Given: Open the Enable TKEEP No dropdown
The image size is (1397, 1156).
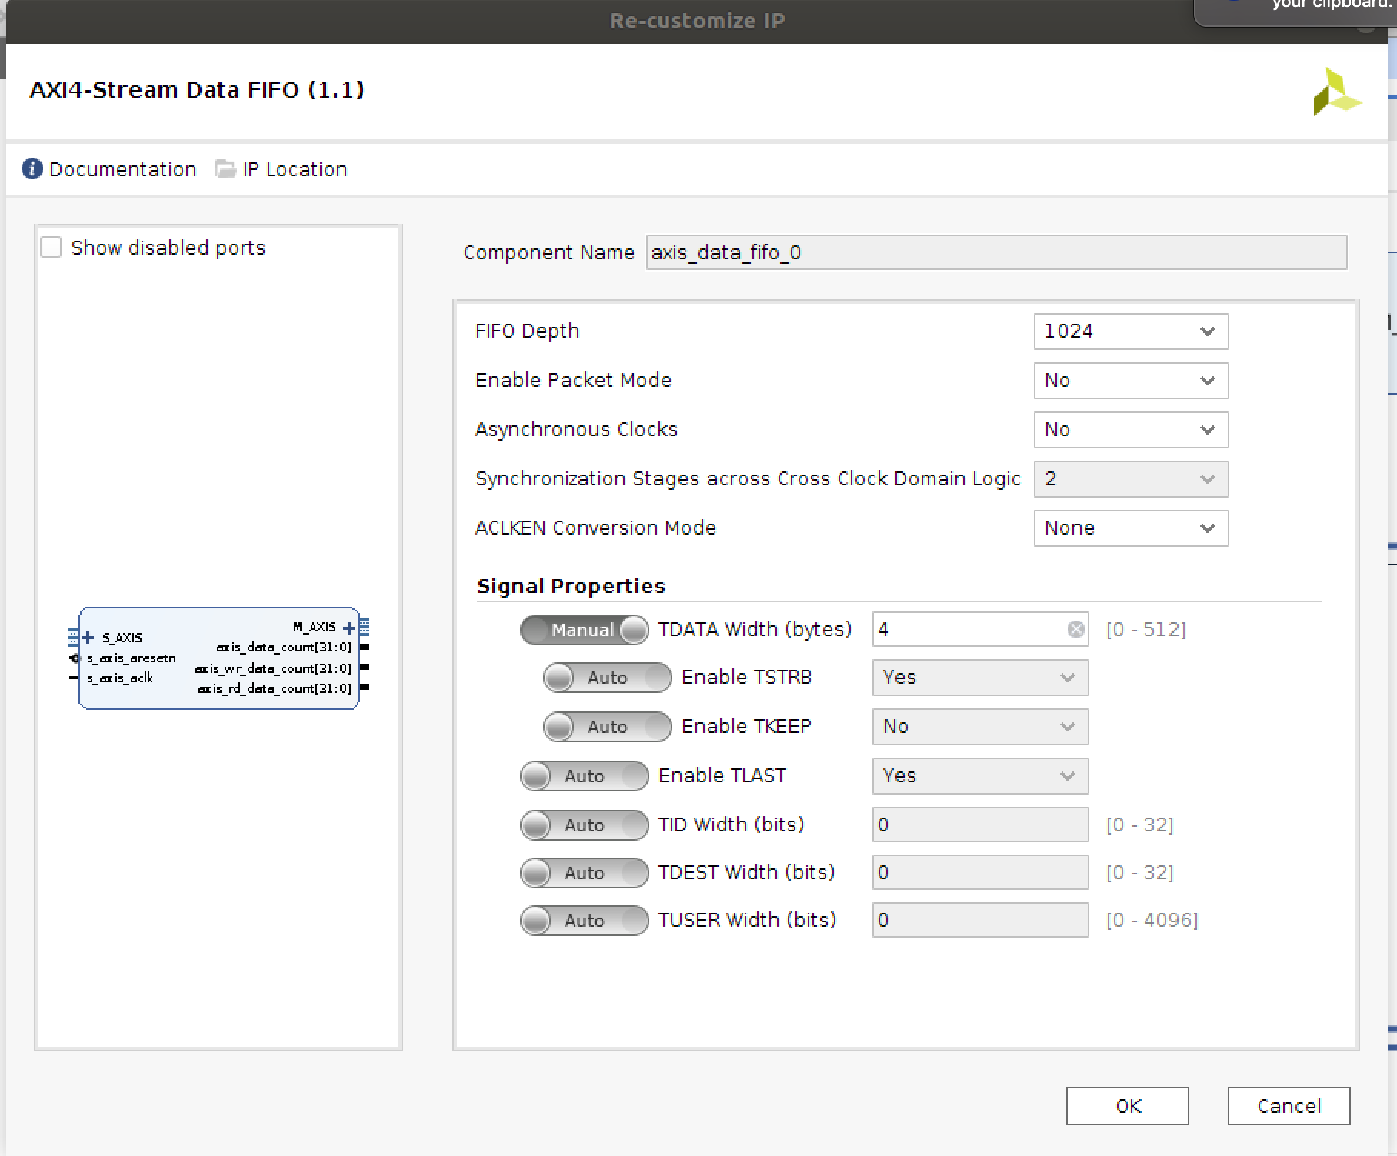Looking at the screenshot, I should coord(980,727).
